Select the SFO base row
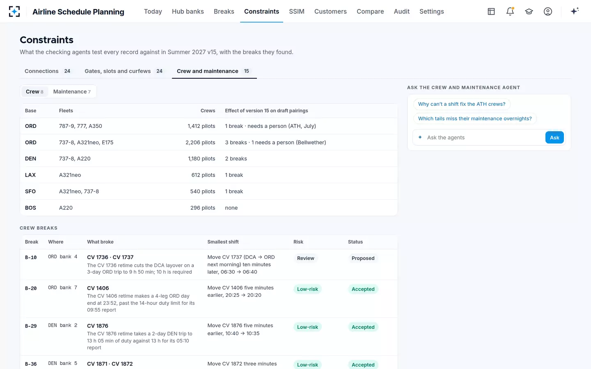 coord(208,191)
